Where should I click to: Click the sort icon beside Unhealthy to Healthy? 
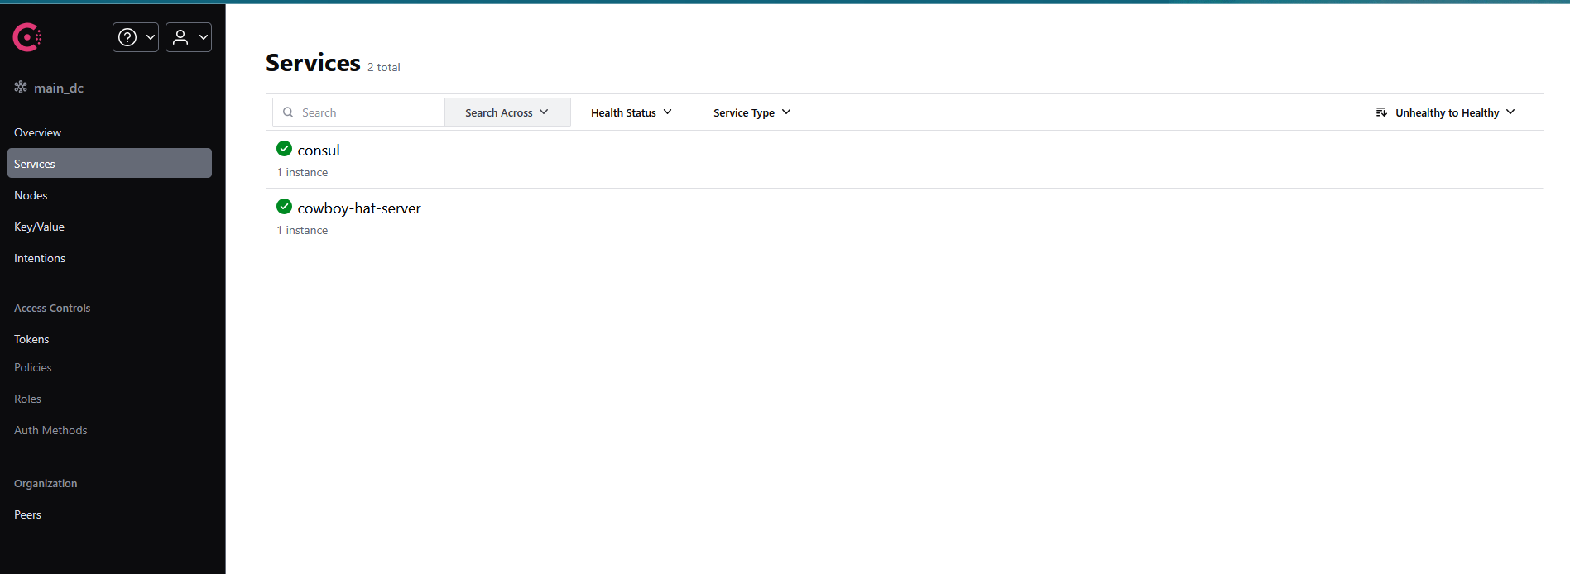[1380, 112]
